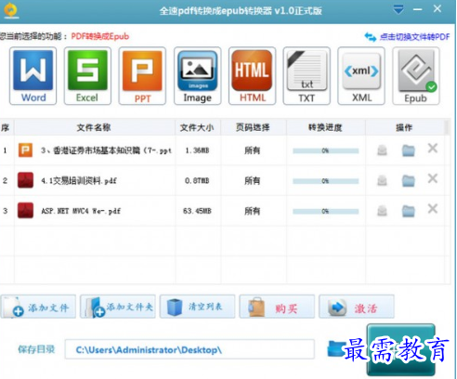
Task: Select the TXT conversion format icon
Action: click(x=307, y=76)
